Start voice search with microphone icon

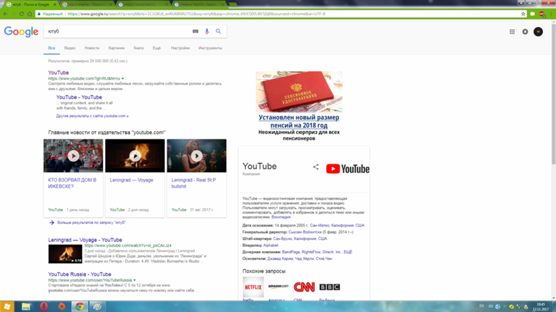tap(206, 31)
